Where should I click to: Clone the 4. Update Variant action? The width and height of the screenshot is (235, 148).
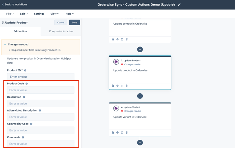[x=113, y=133]
